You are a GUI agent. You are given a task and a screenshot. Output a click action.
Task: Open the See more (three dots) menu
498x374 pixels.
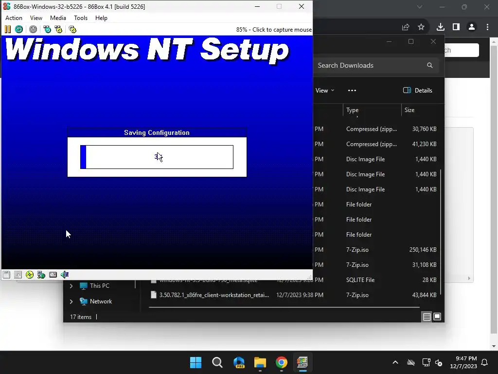[352, 91]
